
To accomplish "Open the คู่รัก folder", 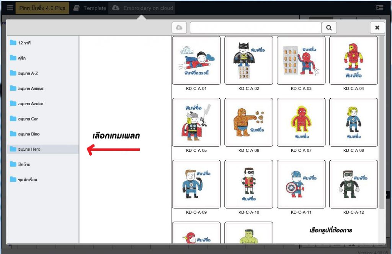I will 43,58.
